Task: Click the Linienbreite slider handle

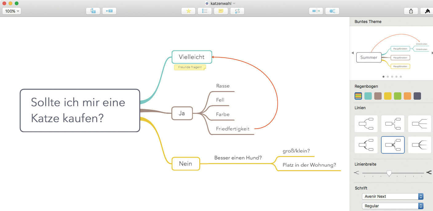Action: pyautogui.click(x=389, y=173)
